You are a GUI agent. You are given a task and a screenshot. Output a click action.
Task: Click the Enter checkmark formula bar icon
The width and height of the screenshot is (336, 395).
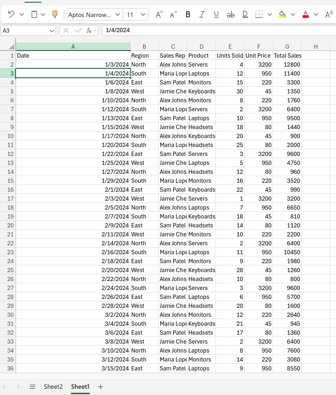[79, 30]
